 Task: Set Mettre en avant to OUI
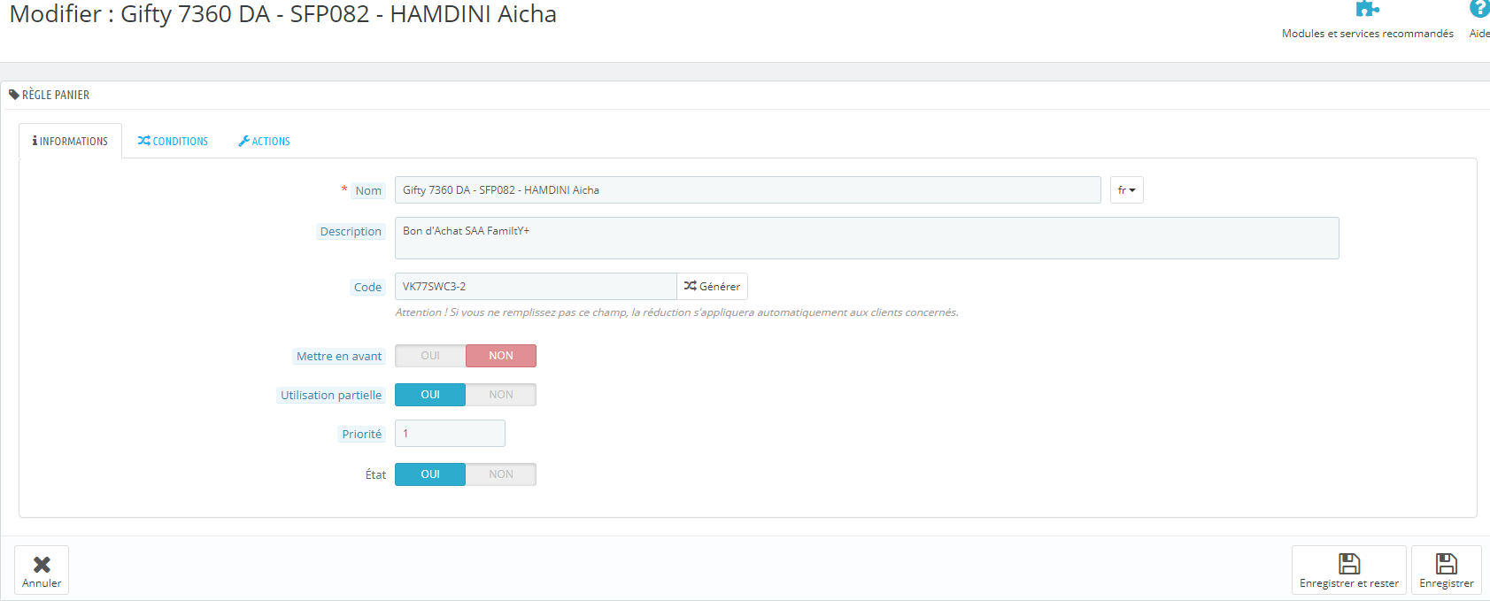(x=430, y=356)
